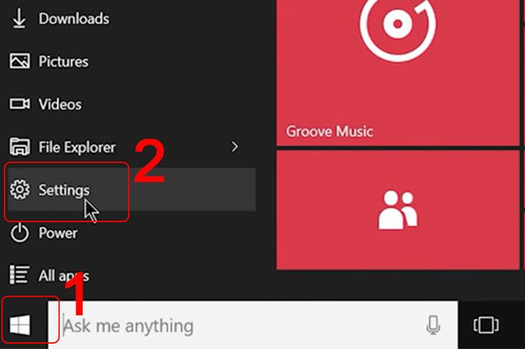Open the People tile
525x349 pixels.
click(397, 210)
